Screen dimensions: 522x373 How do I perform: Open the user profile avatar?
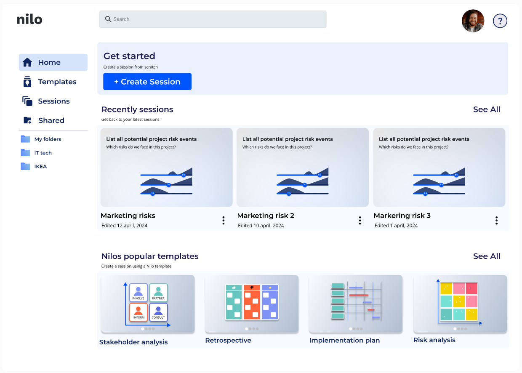pyautogui.click(x=473, y=21)
